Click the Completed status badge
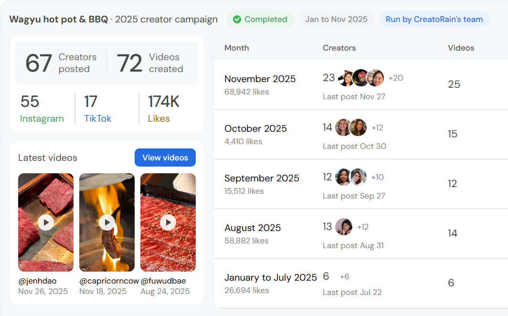Image resolution: width=508 pixels, height=316 pixels. (260, 20)
